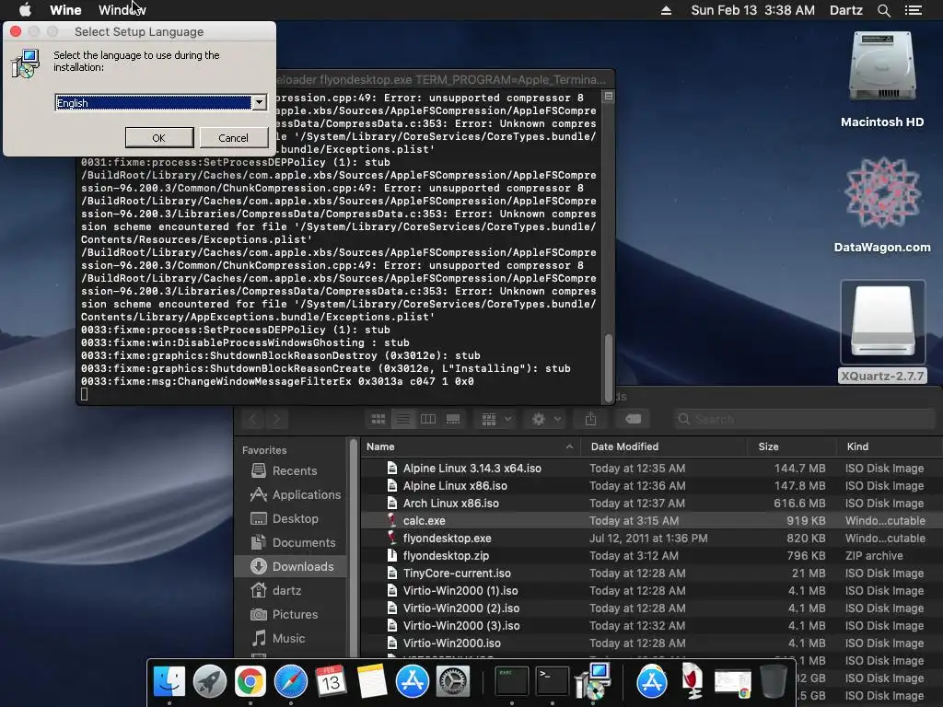
Task: Click the Finder Share button
Action: tap(590, 419)
